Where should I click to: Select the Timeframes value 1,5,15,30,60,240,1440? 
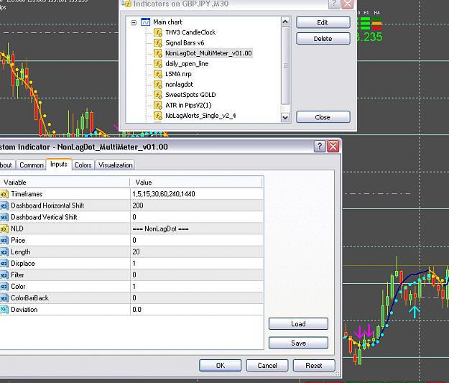164,194
